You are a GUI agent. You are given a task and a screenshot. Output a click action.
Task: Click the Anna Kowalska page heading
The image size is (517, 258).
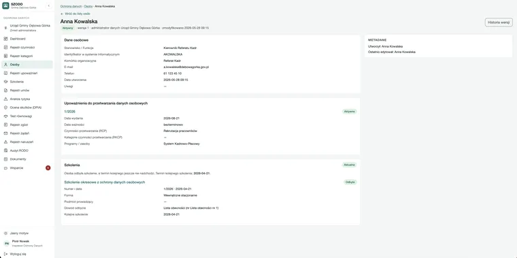[x=79, y=22]
